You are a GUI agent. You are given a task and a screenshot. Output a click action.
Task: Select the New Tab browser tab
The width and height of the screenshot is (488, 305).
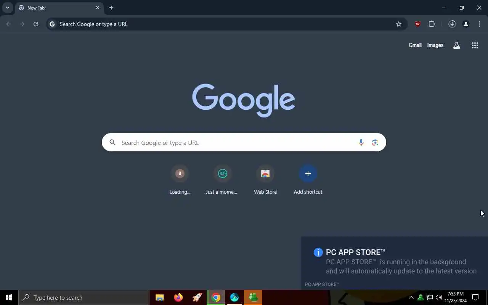(x=59, y=8)
